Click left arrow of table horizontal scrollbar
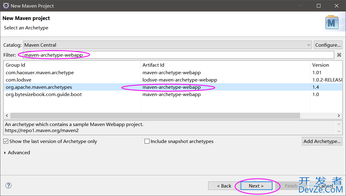 (7, 115)
